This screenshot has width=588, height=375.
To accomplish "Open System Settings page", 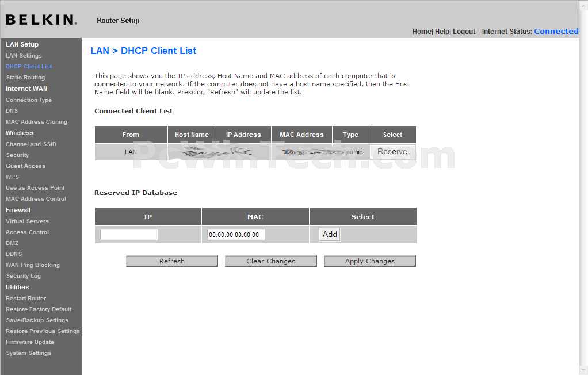I will [29, 353].
